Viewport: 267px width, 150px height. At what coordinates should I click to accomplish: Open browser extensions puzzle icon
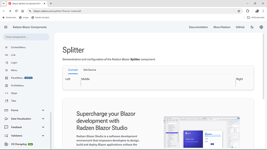(x=248, y=11)
